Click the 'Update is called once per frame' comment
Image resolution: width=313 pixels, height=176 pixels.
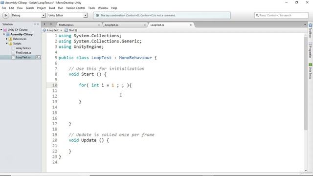coord(112,135)
